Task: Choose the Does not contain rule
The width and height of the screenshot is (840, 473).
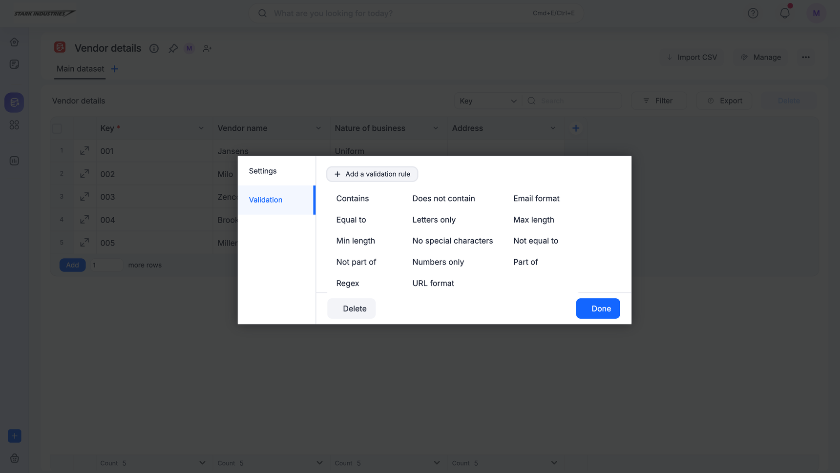Action: pos(443,198)
